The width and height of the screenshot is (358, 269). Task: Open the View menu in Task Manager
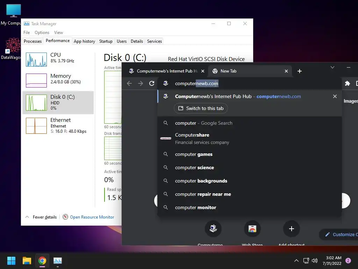(x=58, y=33)
